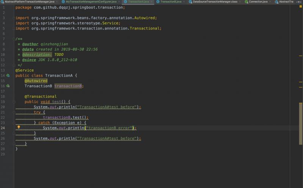Click the editor vertical scrollbar thumb
Viewport: 303px width, 188px height.
pyautogui.click(x=300, y=123)
